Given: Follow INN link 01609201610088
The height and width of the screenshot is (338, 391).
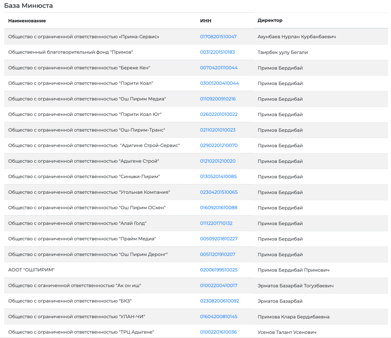Looking at the screenshot, I should point(218,208).
